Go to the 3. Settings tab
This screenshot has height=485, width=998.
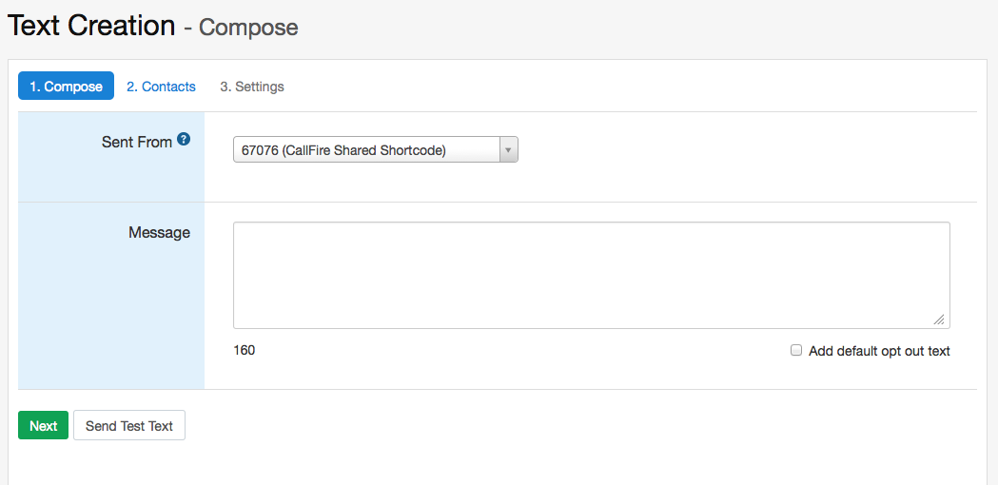pyautogui.click(x=252, y=87)
